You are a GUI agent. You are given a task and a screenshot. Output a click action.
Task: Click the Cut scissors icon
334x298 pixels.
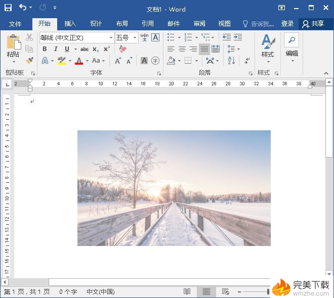pyautogui.click(x=29, y=37)
